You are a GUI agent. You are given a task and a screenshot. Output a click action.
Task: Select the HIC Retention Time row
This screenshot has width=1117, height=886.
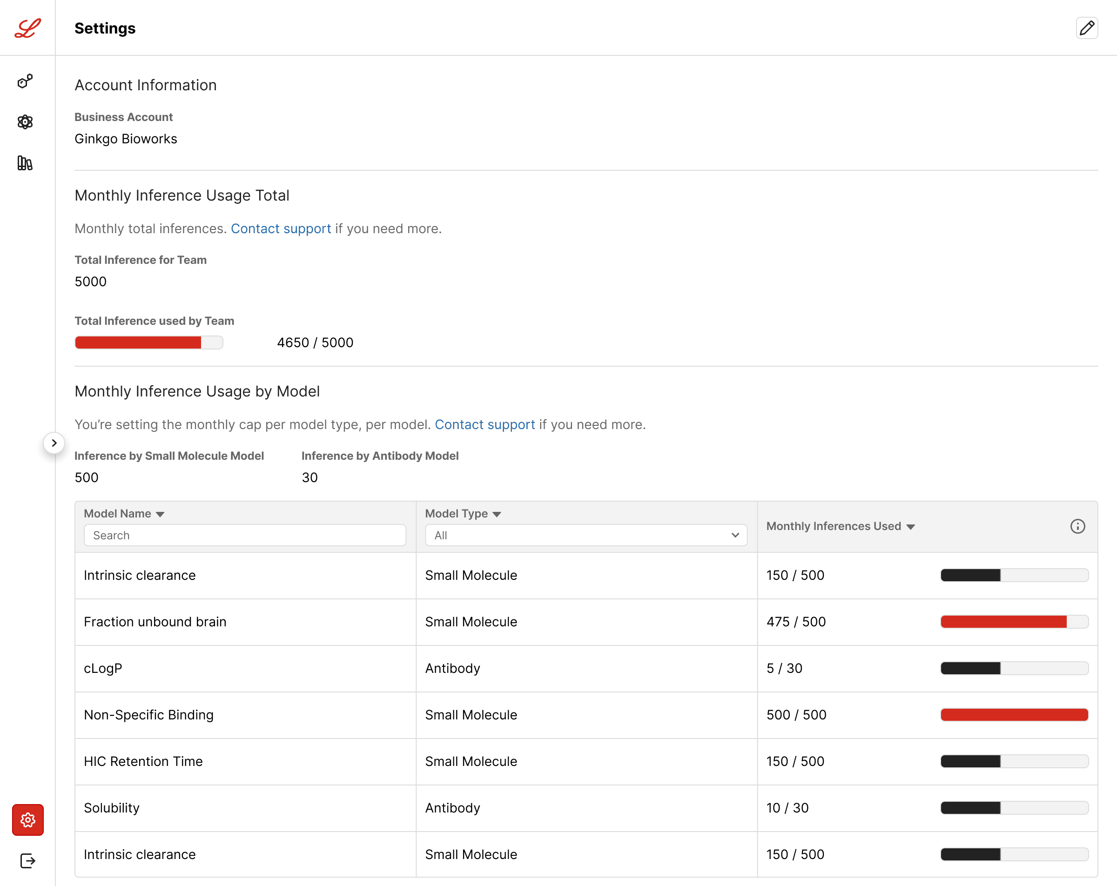586,762
